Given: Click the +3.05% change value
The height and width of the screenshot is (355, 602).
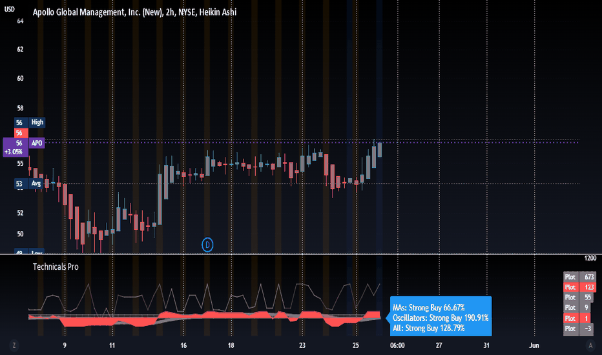Looking at the screenshot, I should click(x=14, y=152).
